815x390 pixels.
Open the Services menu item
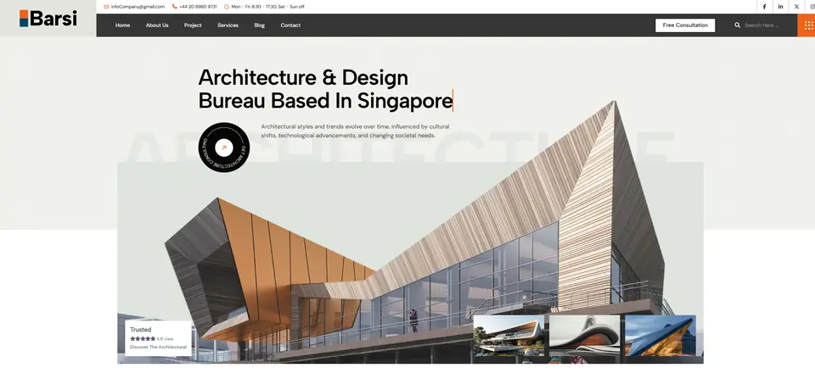click(228, 25)
